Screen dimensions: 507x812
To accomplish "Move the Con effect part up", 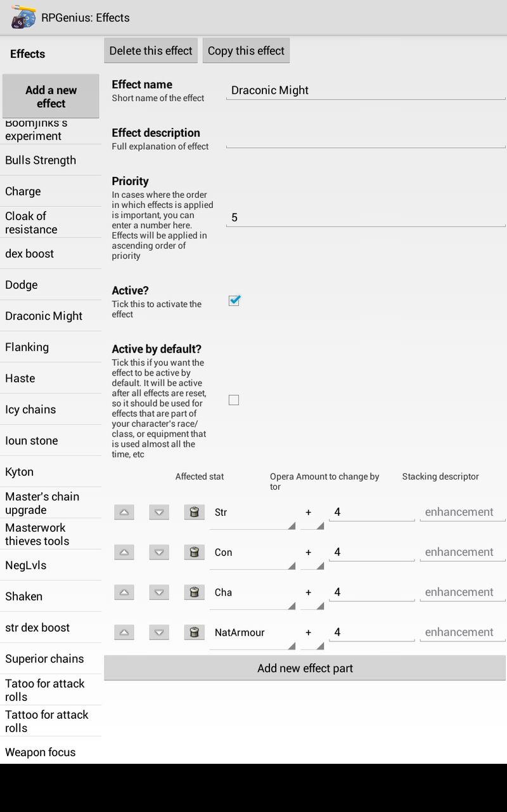I will tap(124, 552).
